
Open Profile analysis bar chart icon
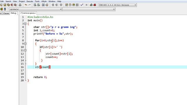click(91, 5)
